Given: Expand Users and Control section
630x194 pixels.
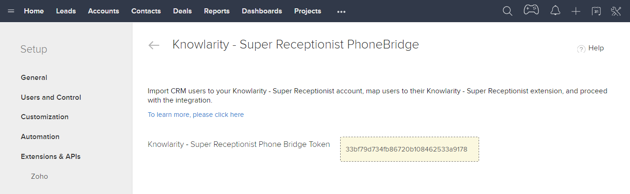Looking at the screenshot, I should pyautogui.click(x=51, y=97).
